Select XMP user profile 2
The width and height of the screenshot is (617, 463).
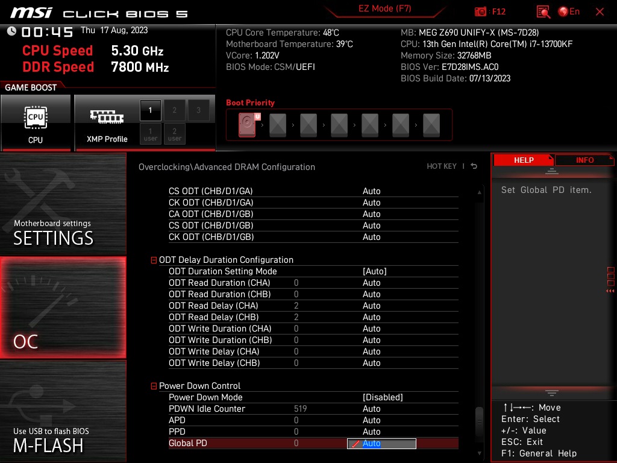pyautogui.click(x=174, y=134)
